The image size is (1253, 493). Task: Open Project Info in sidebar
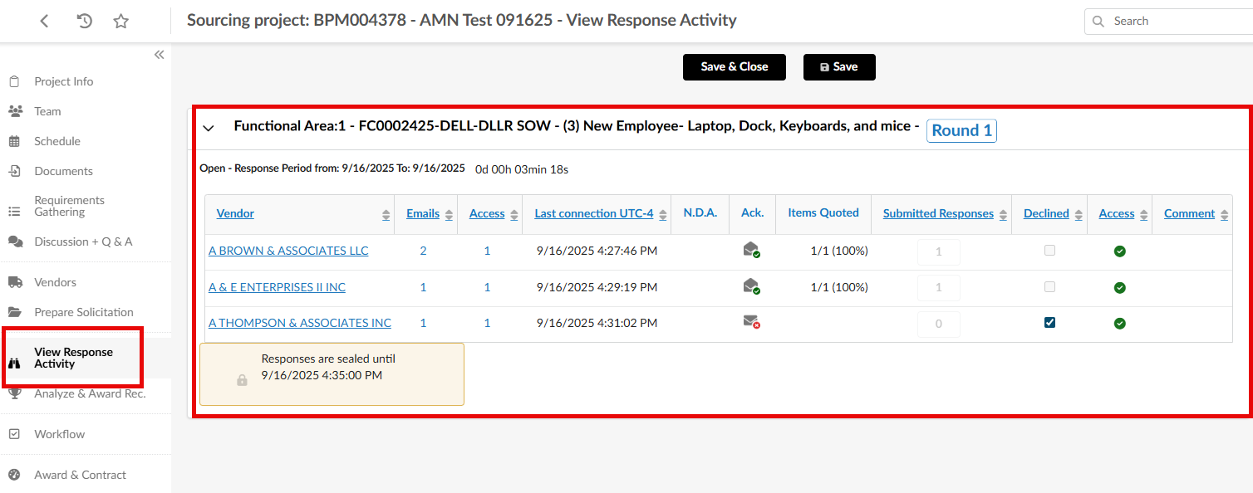pyautogui.click(x=63, y=81)
